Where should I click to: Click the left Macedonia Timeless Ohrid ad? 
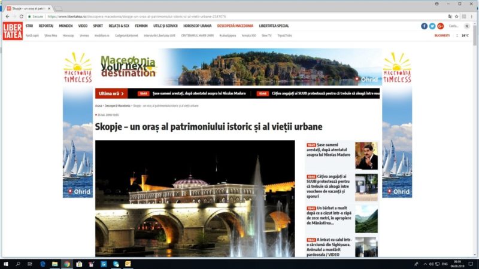click(x=78, y=124)
